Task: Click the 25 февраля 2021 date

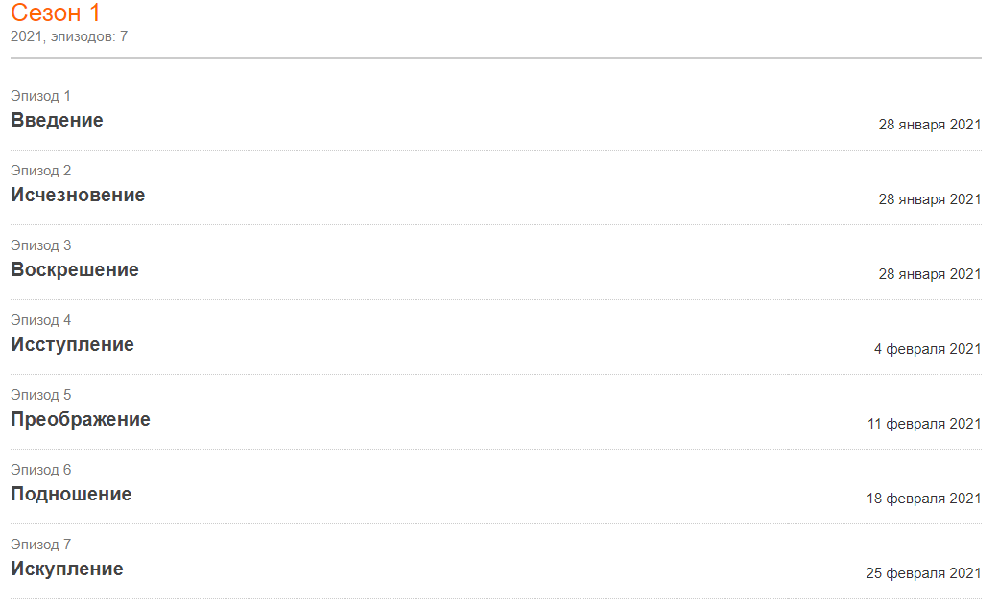Action: pos(923,573)
